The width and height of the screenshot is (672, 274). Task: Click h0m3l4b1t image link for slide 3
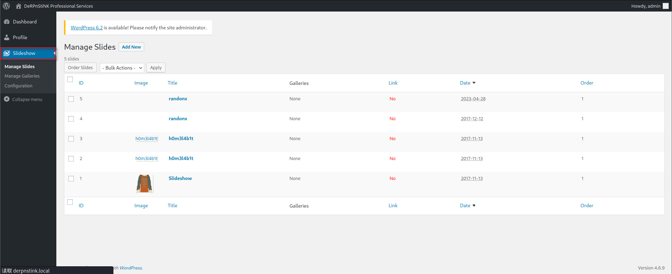point(147,139)
